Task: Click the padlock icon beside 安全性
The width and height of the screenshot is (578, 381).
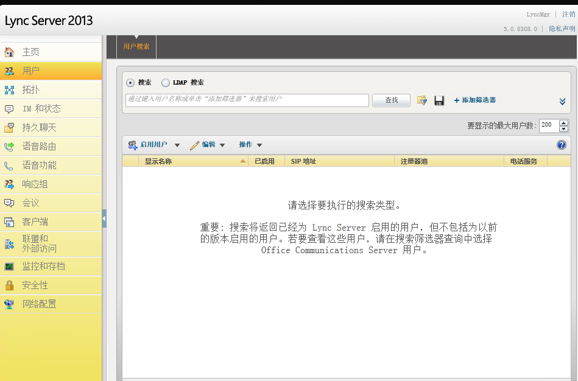Action: pyautogui.click(x=9, y=285)
